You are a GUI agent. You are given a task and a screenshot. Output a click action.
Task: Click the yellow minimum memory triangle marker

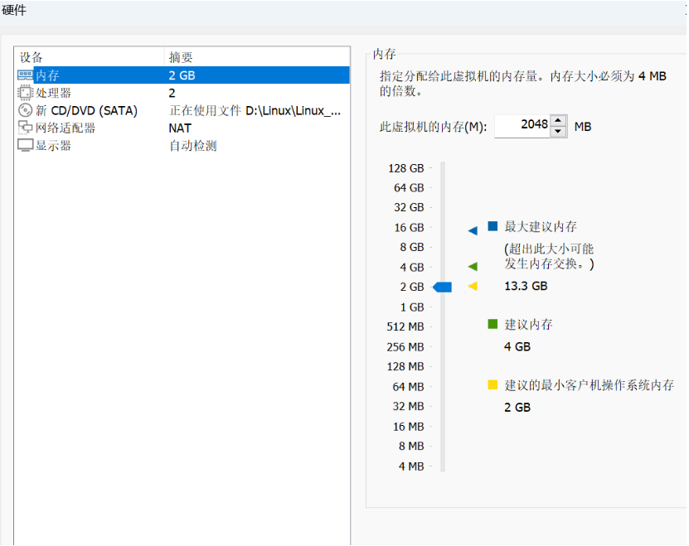point(473,287)
